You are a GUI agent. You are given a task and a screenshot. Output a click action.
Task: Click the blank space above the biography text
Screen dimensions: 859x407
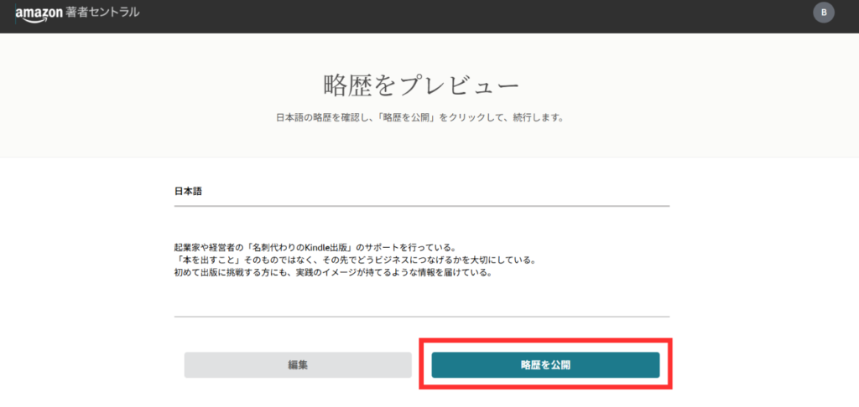click(421, 224)
